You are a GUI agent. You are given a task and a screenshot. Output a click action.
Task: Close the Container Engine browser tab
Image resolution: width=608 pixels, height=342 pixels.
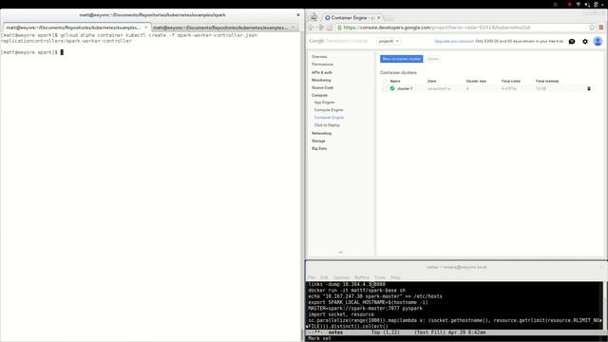click(x=379, y=18)
